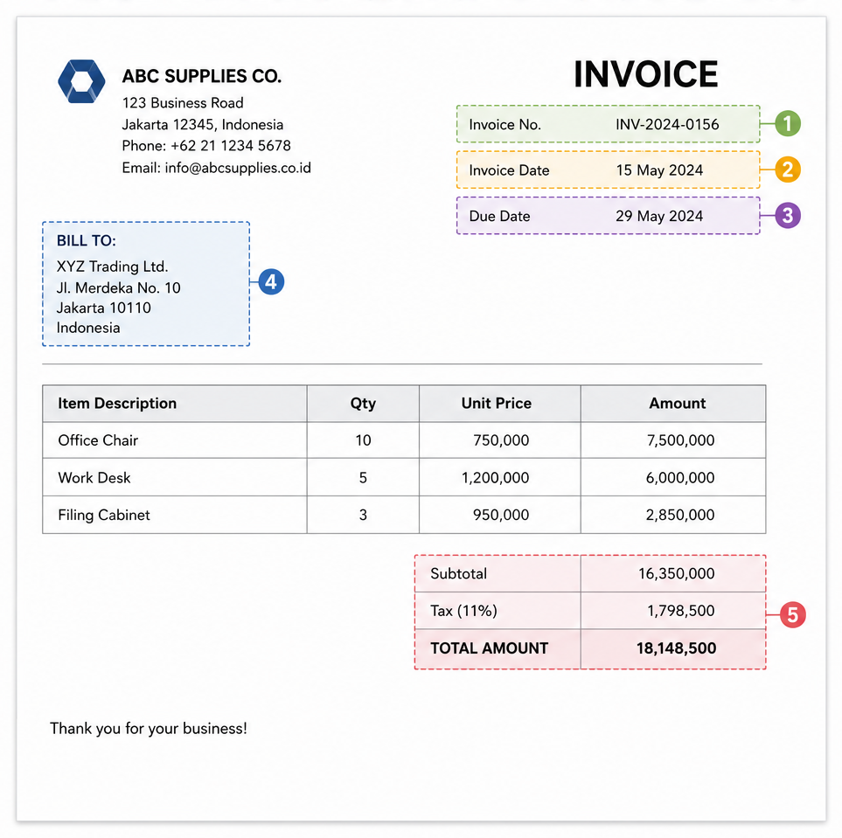Screen dimensions: 842x838
Task: Click the subtotal value 16,350,000
Action: 677,573
